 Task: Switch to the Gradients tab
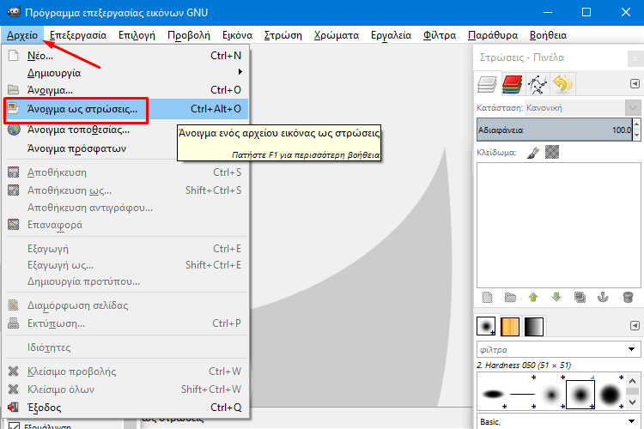[533, 327]
